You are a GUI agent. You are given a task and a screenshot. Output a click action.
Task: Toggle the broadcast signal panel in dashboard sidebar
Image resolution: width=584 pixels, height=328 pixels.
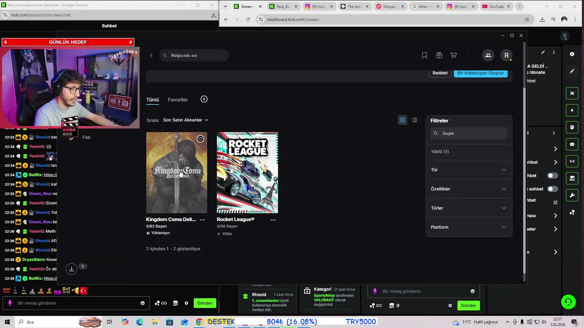(572, 161)
